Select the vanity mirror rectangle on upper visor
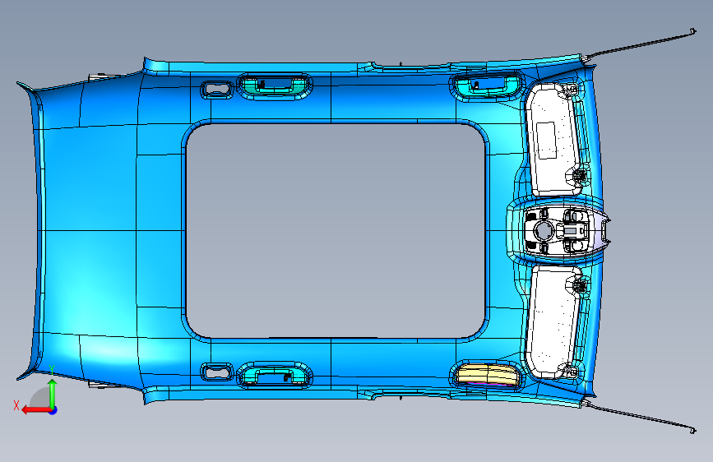 [546, 140]
